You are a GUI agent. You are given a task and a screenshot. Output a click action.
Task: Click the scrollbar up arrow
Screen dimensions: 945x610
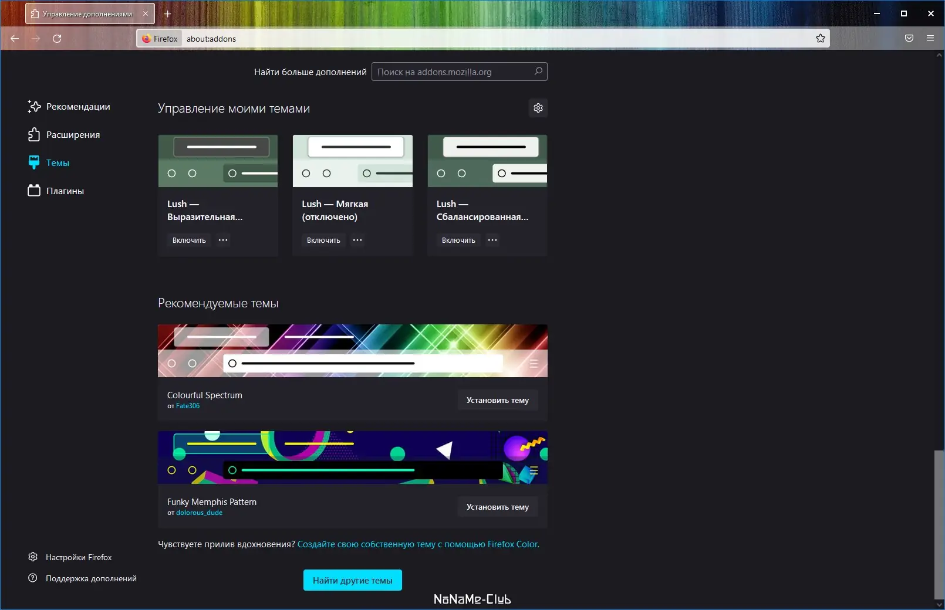(939, 55)
